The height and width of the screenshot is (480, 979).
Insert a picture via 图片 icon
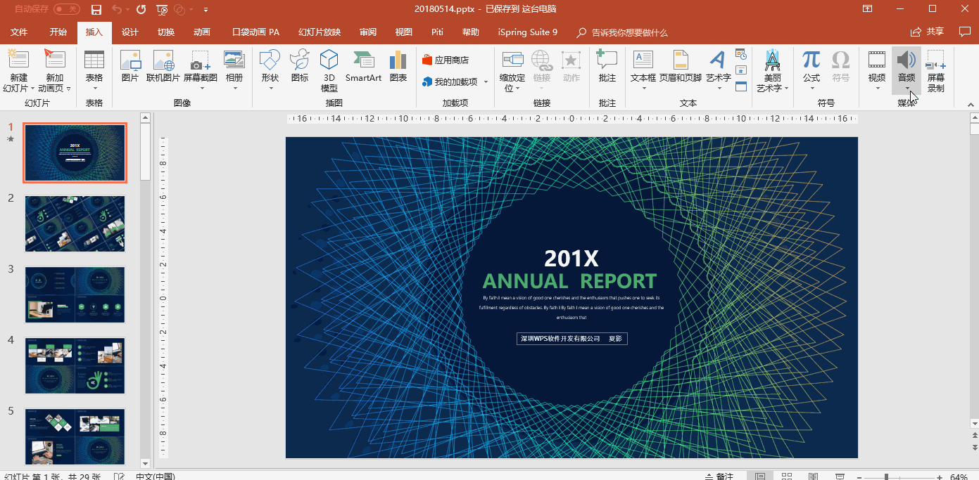(130, 59)
